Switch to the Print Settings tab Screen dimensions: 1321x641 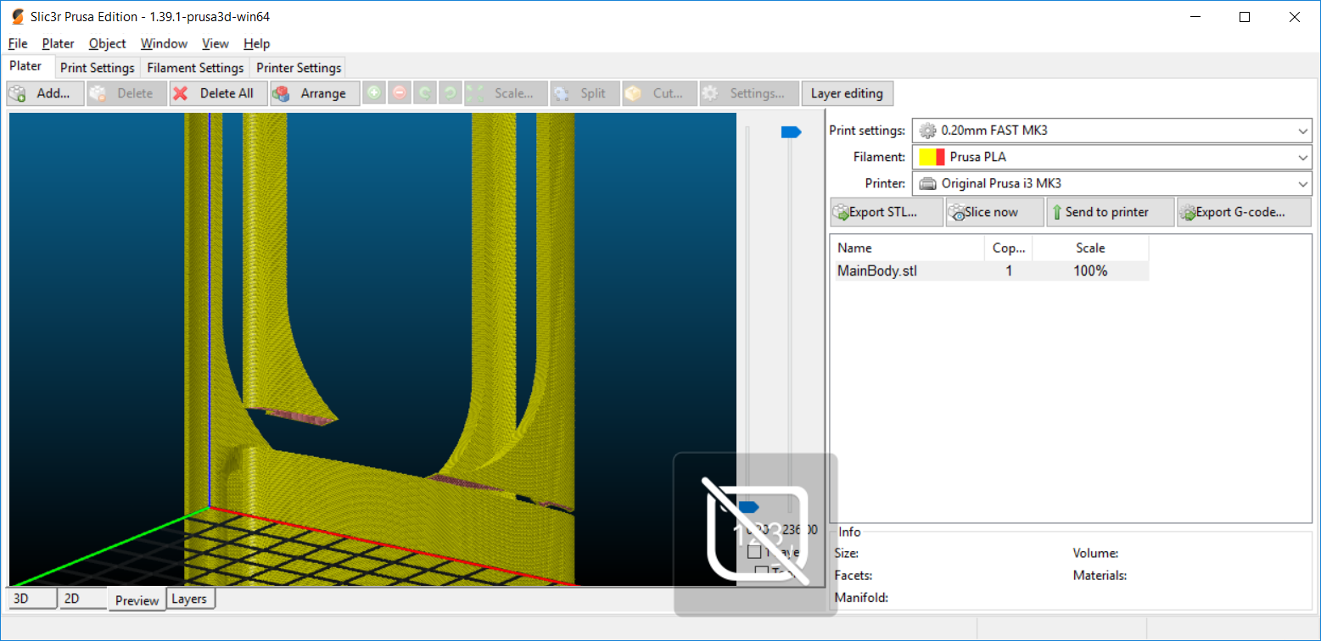[98, 68]
